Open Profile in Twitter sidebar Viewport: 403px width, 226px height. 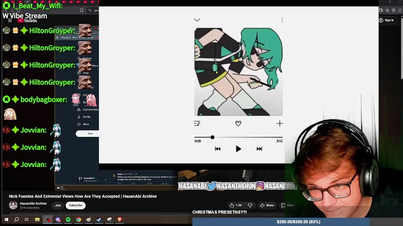84,117
